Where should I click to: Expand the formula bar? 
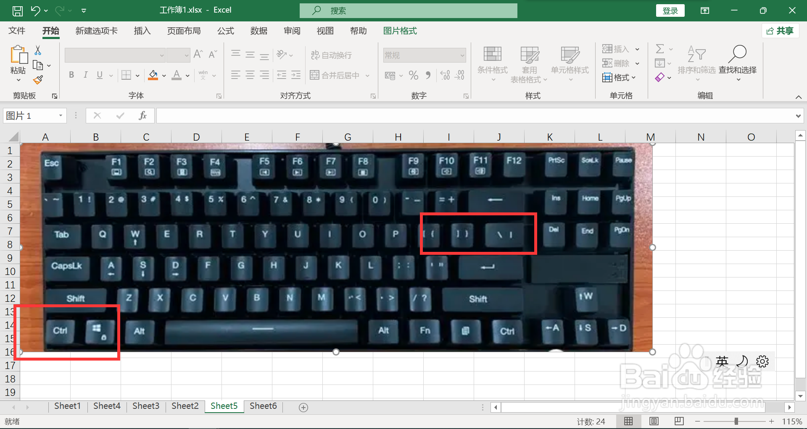pos(798,116)
